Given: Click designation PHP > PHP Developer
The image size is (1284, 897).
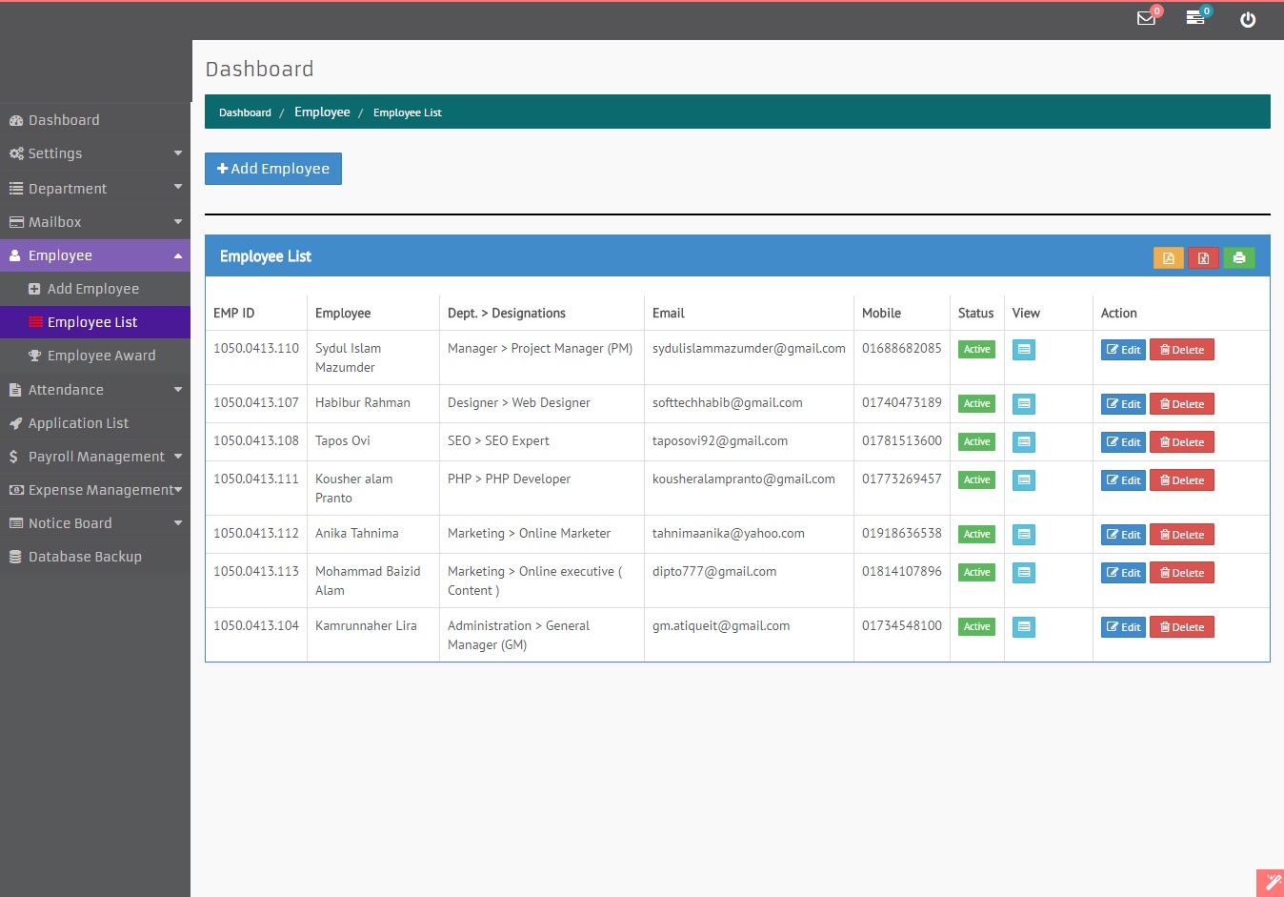Looking at the screenshot, I should tap(509, 479).
